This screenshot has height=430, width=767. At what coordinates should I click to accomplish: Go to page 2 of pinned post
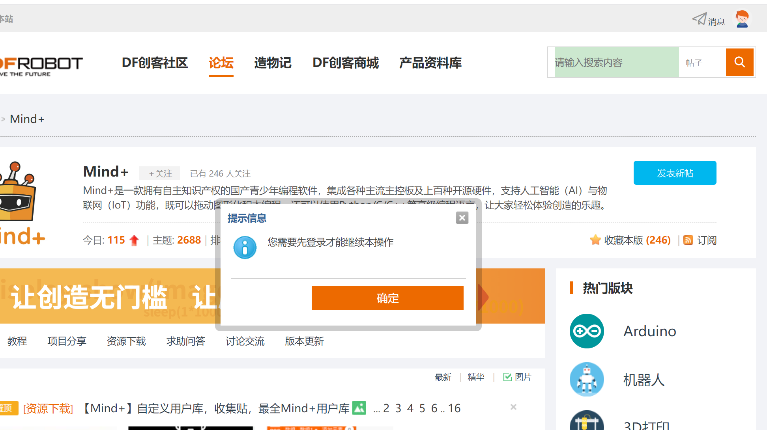point(386,408)
